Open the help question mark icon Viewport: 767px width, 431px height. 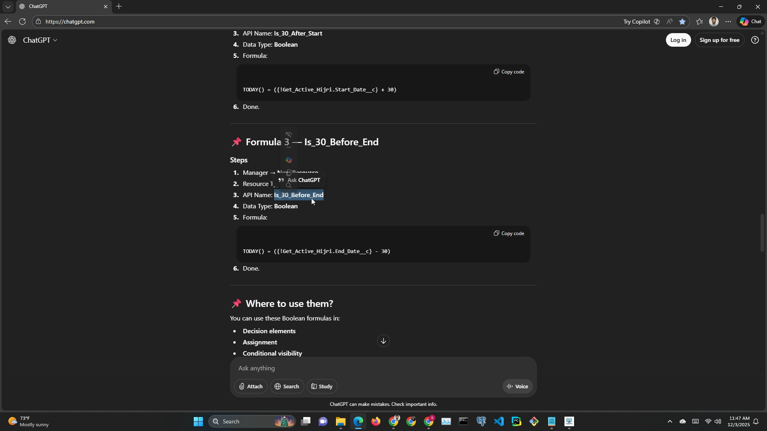click(755, 40)
